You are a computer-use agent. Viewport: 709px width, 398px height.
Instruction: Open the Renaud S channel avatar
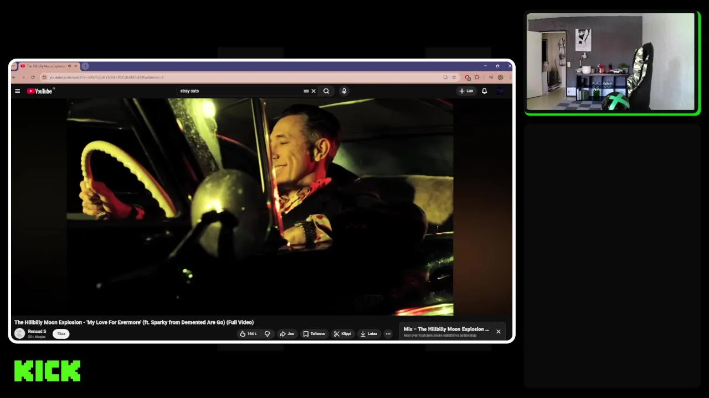(x=20, y=333)
